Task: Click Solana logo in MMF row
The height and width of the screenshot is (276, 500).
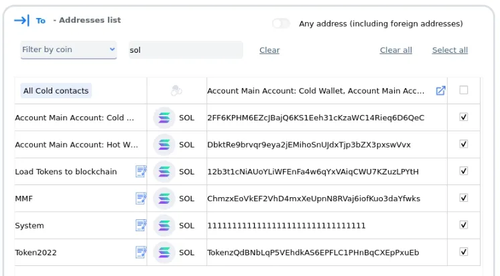Action: (x=164, y=198)
